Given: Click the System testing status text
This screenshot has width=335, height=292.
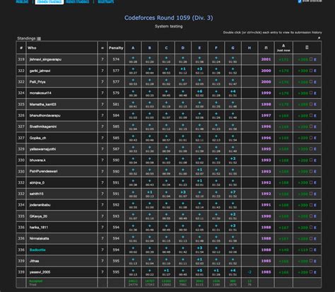Looking at the screenshot, I should point(169,26).
